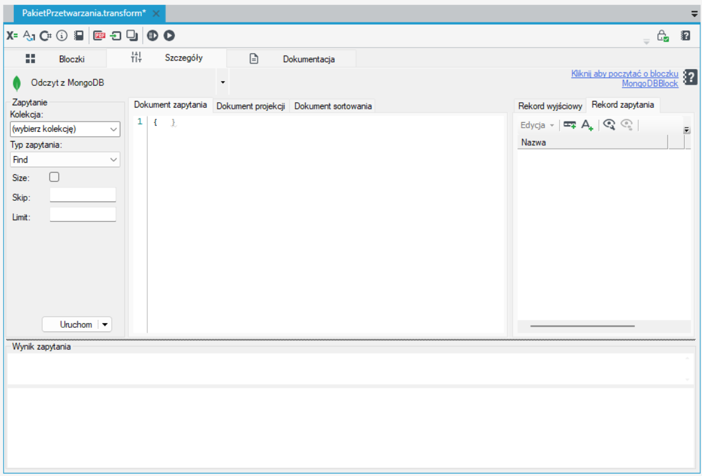Click the overlapping squares copy icon
Image resolution: width=702 pixels, height=476 pixels.
click(x=132, y=36)
